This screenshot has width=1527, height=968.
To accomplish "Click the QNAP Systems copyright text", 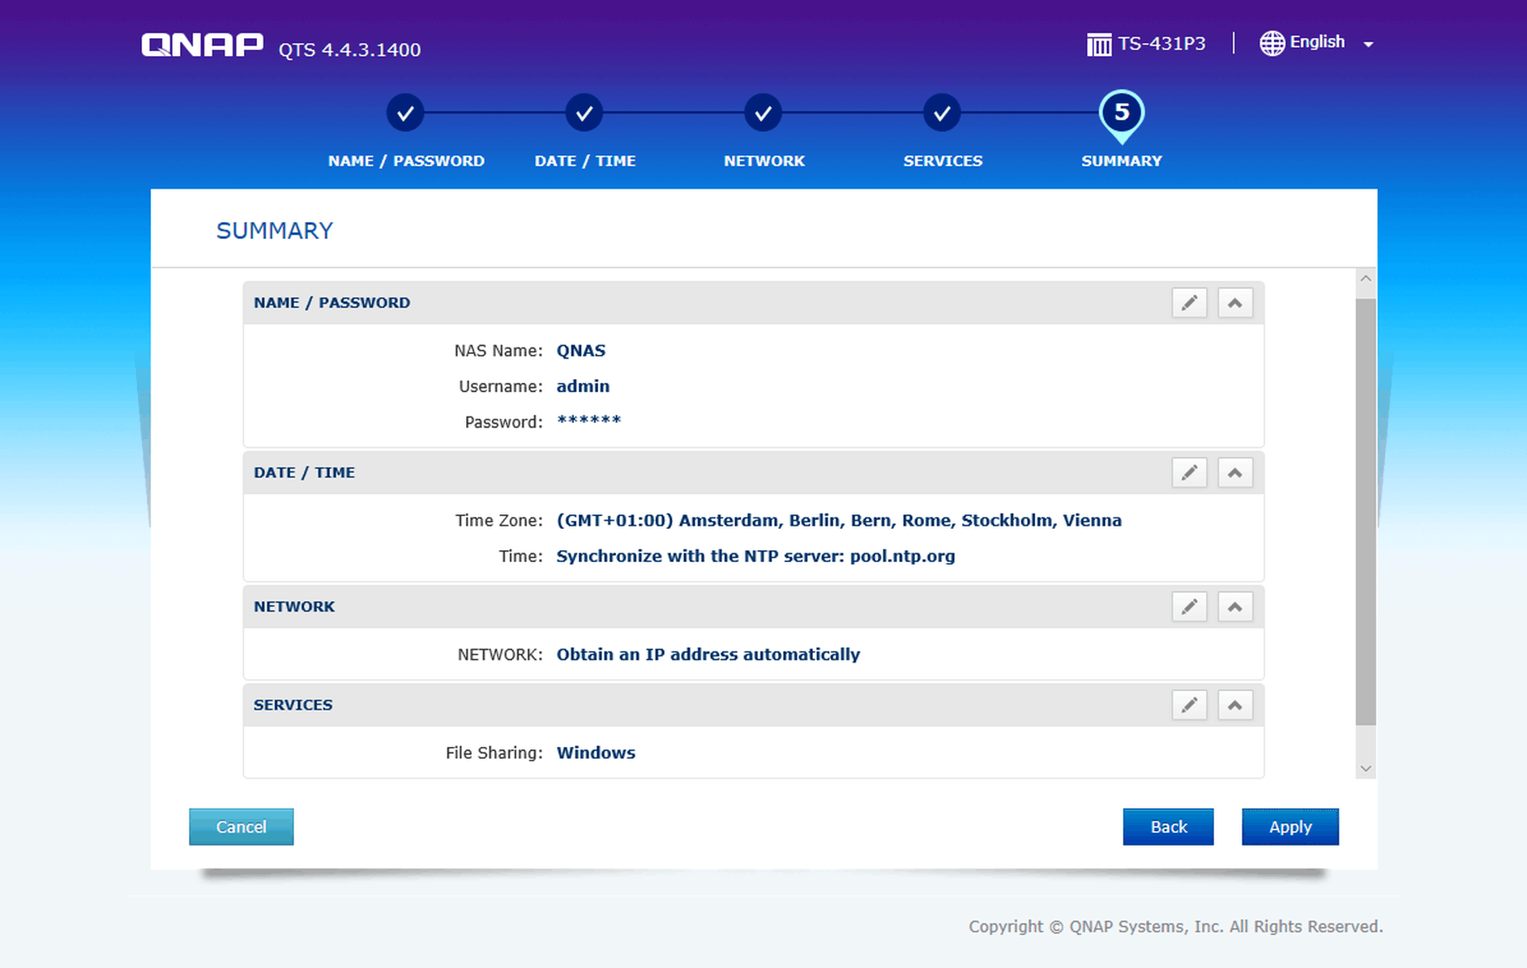I will [1175, 927].
